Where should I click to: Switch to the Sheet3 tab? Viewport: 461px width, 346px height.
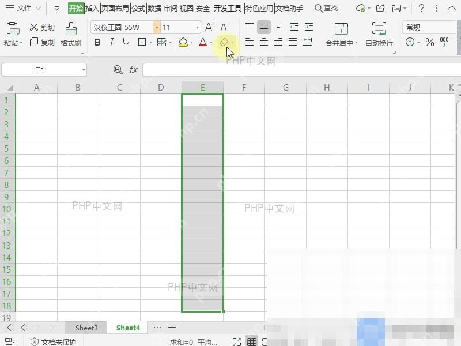click(x=86, y=328)
